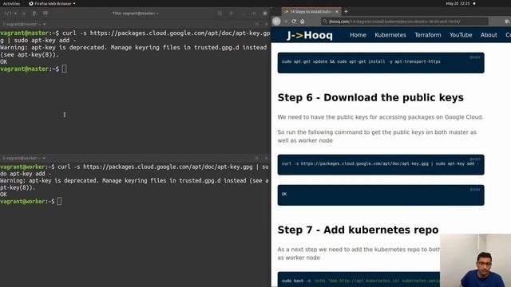This screenshot has width=511, height=287.
Task: Click the 'Step 7 - Add kubernetes repo' heading
Action: pos(358,230)
